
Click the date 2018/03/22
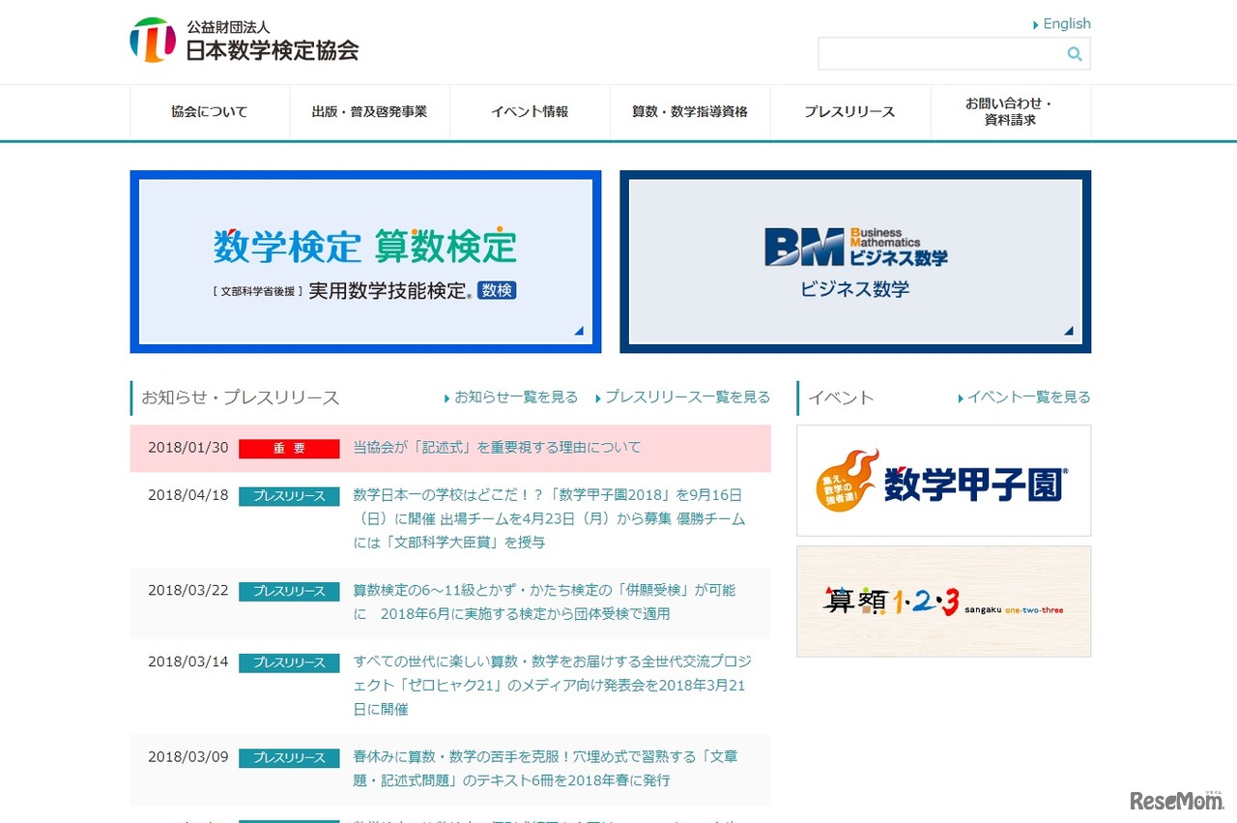(x=188, y=591)
